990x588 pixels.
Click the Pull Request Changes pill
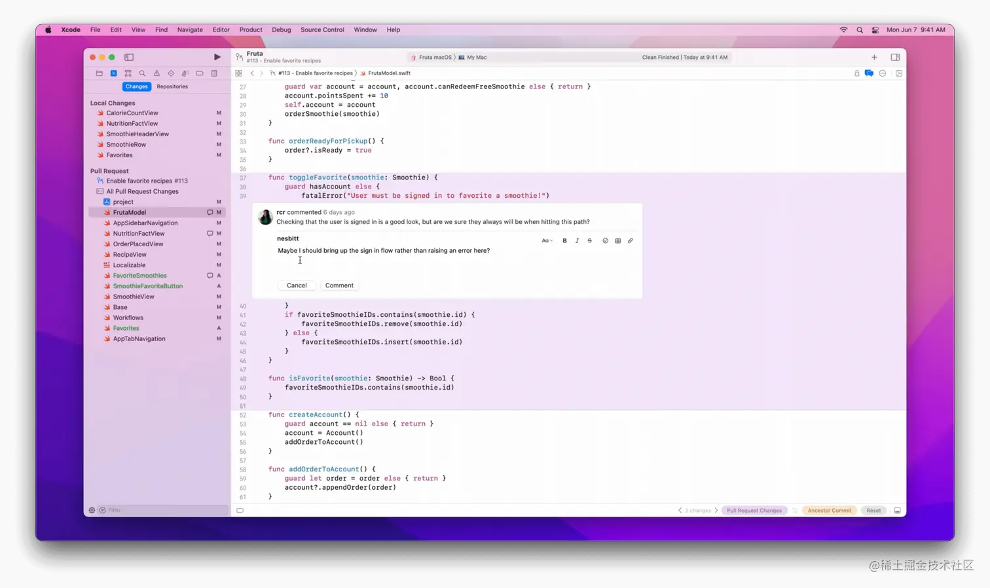[x=754, y=511]
